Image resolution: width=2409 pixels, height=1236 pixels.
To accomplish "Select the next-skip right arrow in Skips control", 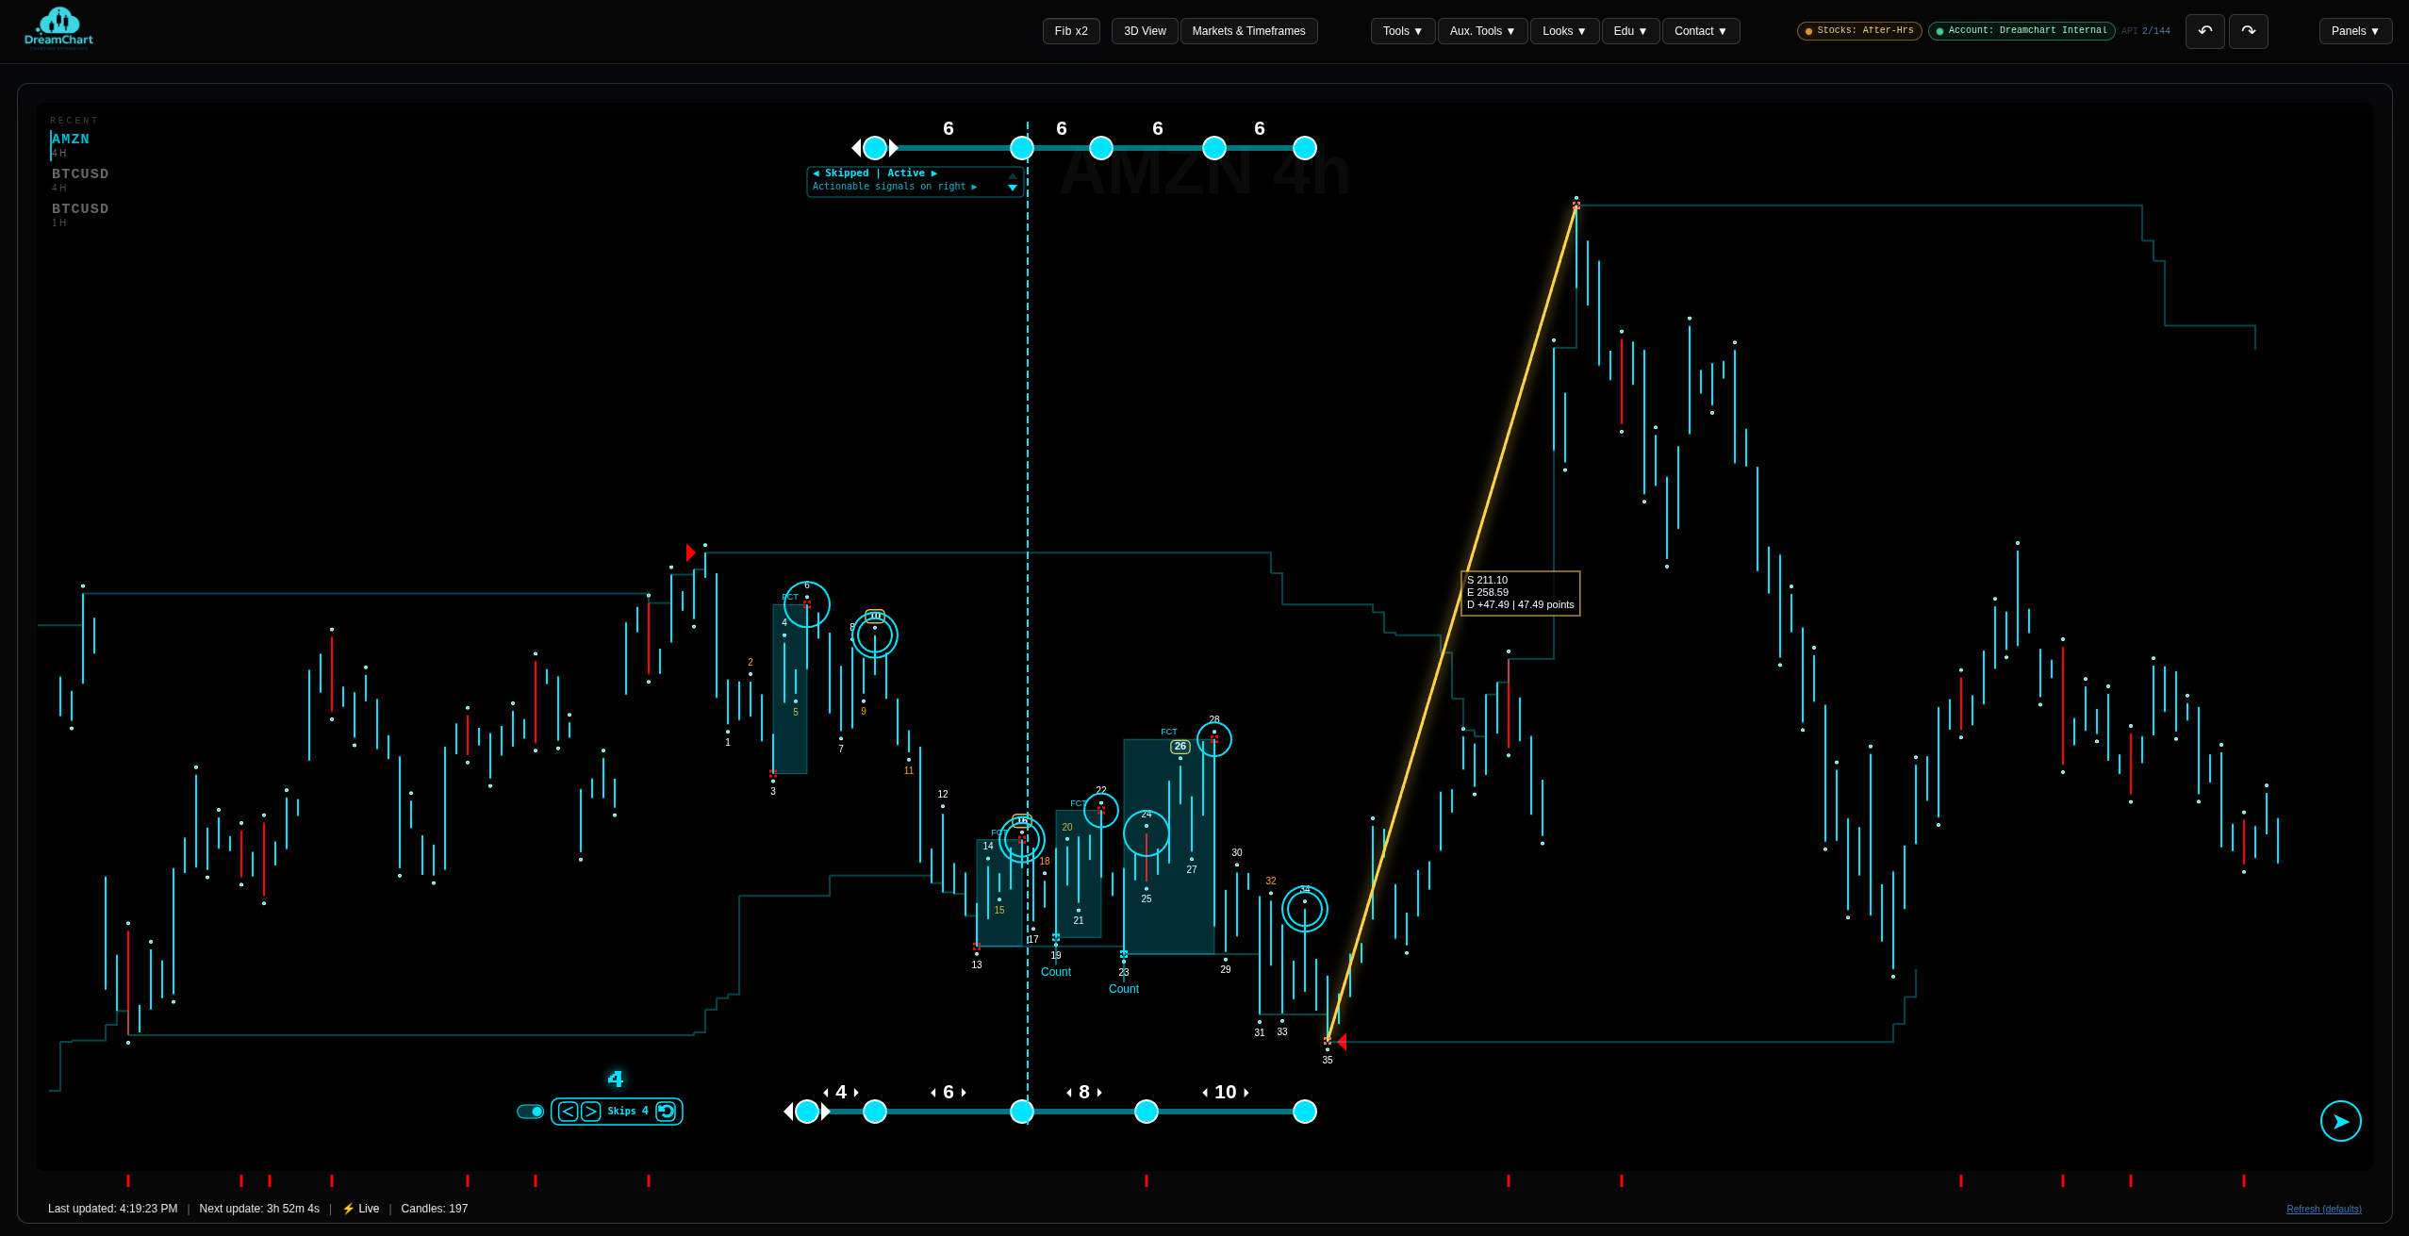I will pyautogui.click(x=591, y=1112).
